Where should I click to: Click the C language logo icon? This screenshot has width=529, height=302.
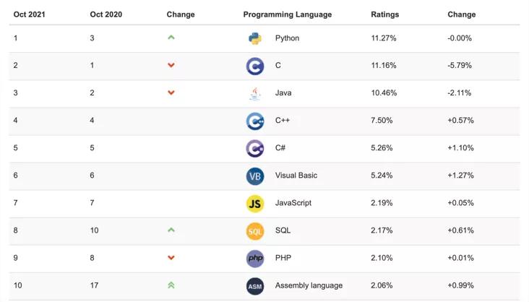tap(254, 66)
